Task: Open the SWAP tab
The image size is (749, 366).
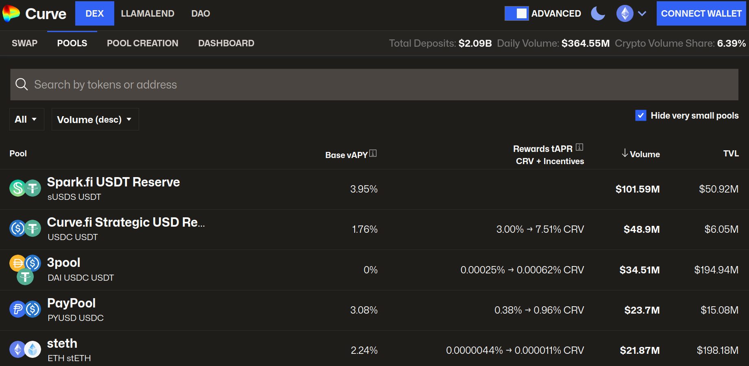Action: [x=24, y=43]
